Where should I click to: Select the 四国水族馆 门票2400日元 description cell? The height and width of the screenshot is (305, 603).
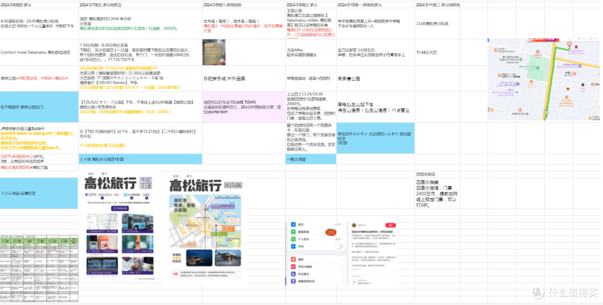point(437,193)
